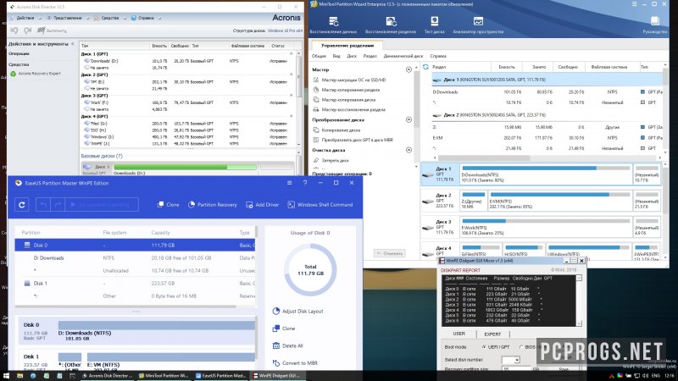This screenshot has height=381, width=678.
Task: Select MiniTool Управление разделами tab
Action: (x=347, y=46)
